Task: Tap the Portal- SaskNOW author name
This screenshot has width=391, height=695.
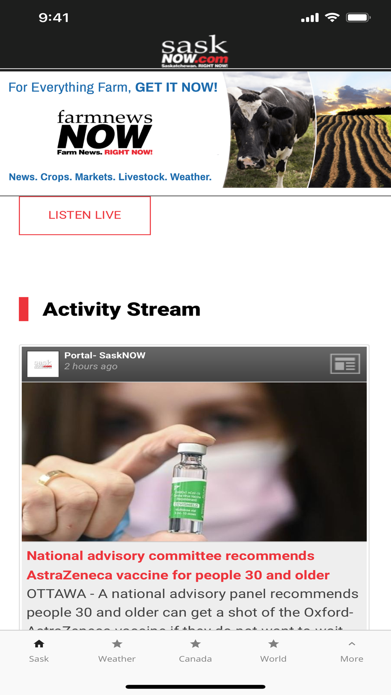Action: click(x=105, y=355)
